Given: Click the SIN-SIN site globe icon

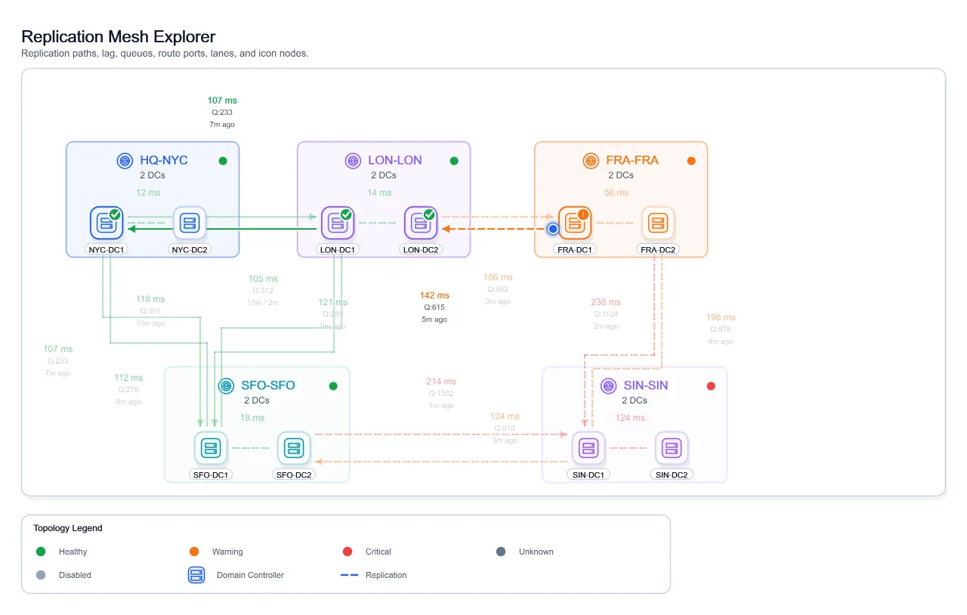Looking at the screenshot, I should point(608,386).
